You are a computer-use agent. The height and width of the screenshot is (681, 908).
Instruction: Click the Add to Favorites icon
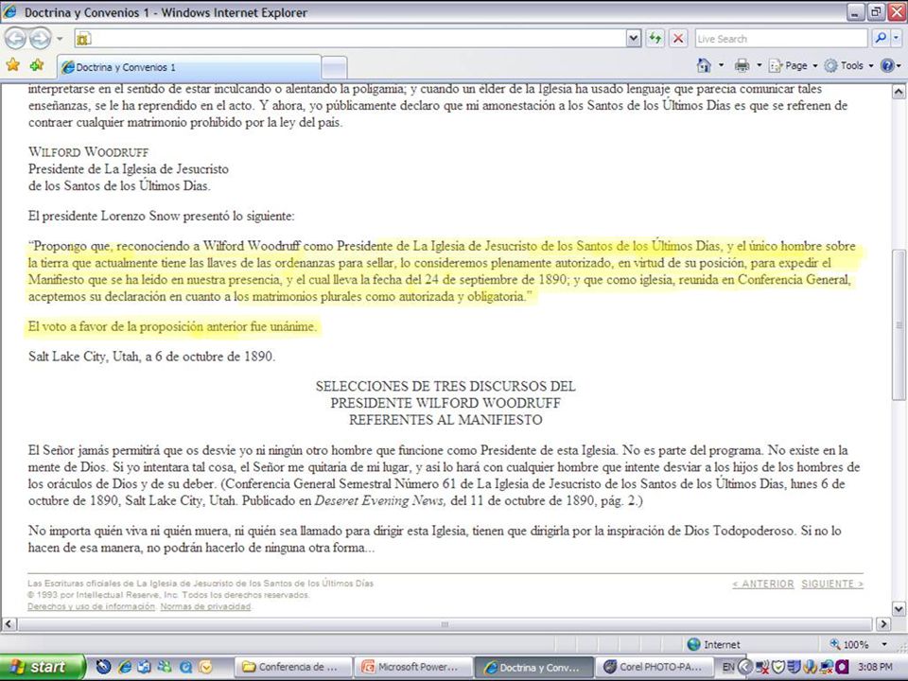[x=37, y=65]
